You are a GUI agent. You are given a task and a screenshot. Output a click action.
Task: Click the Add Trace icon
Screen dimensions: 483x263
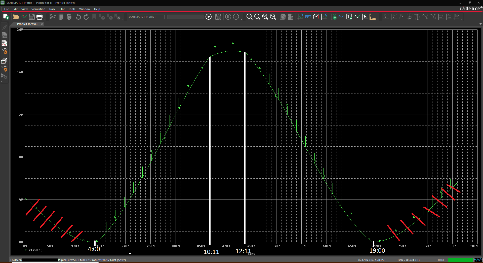pos(334,17)
